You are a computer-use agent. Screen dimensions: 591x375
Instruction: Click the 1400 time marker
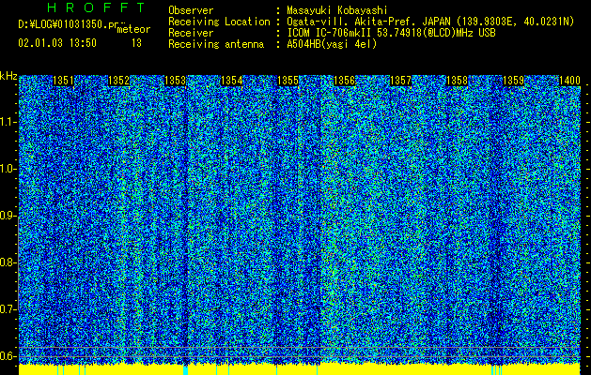569,81
